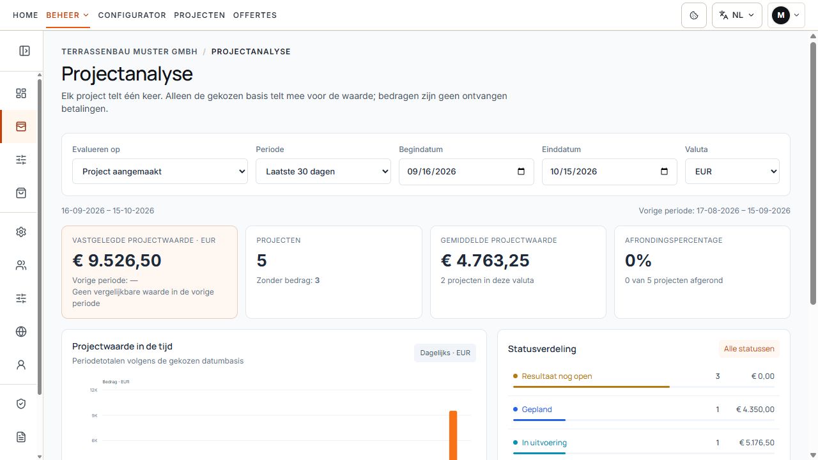Click the highlighted project analysis sidebar icon
Image resolution: width=818 pixels, height=460 pixels.
click(21, 126)
